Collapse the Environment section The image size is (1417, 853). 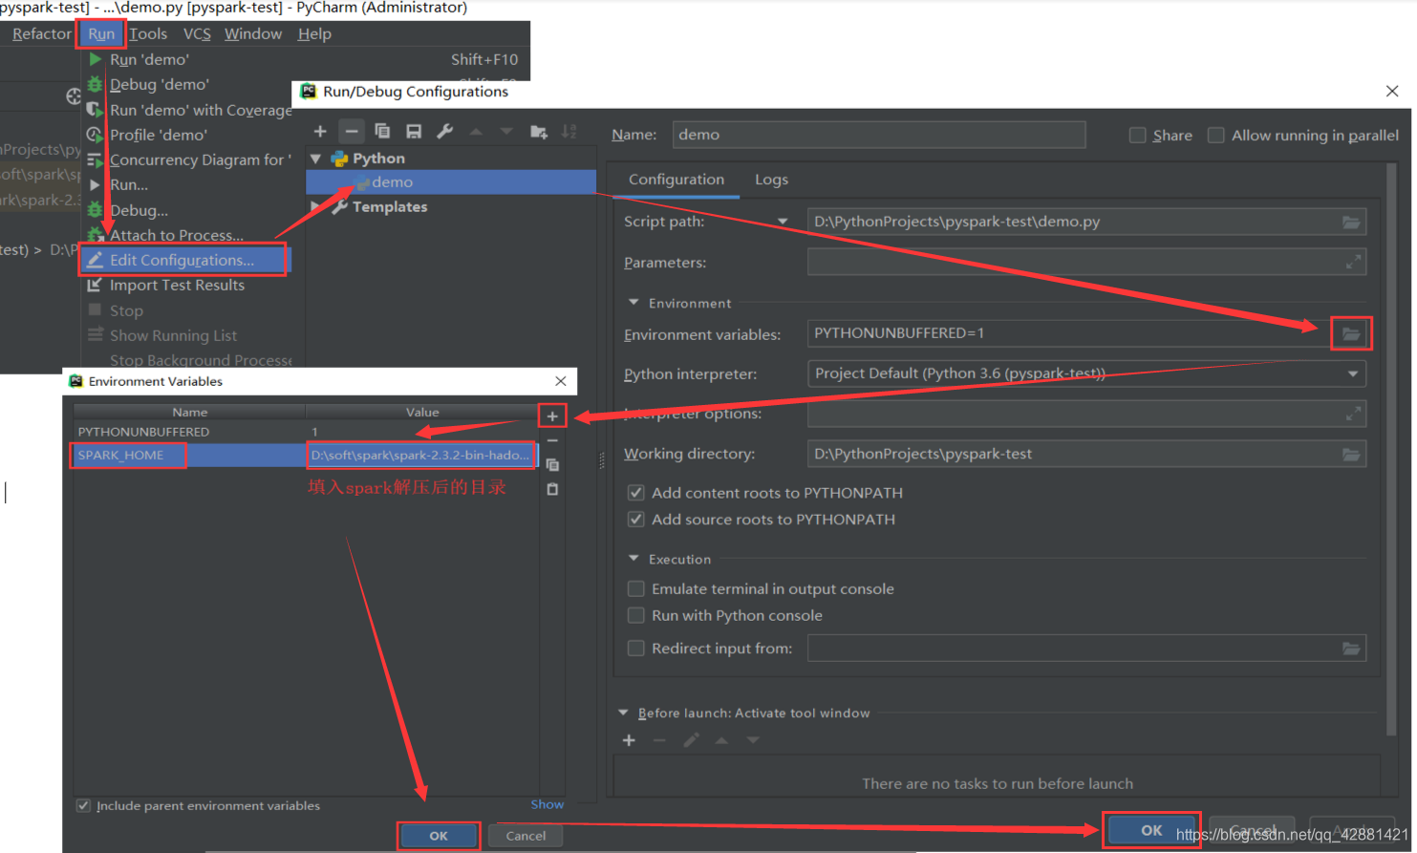(x=633, y=302)
